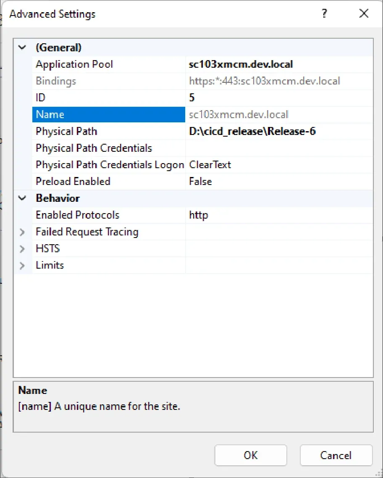Select the Bindings property label
This screenshot has width=383, height=478.
click(56, 81)
